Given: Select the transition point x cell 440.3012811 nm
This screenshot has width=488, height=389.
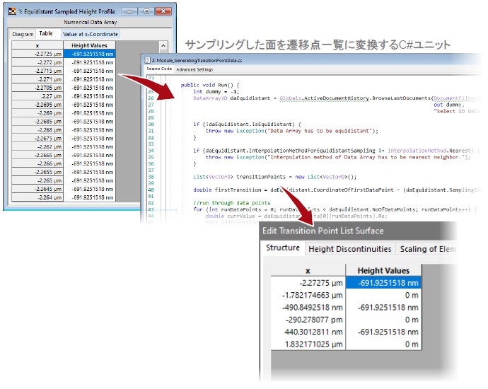Looking at the screenshot, I should 308,332.
